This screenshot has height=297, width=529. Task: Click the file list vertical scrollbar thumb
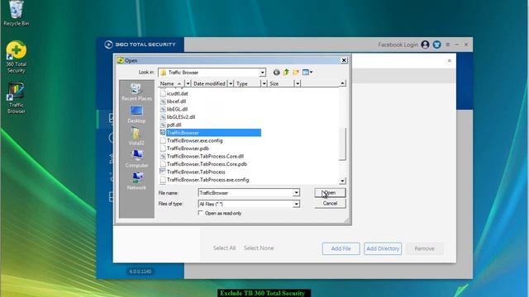[x=342, y=144]
